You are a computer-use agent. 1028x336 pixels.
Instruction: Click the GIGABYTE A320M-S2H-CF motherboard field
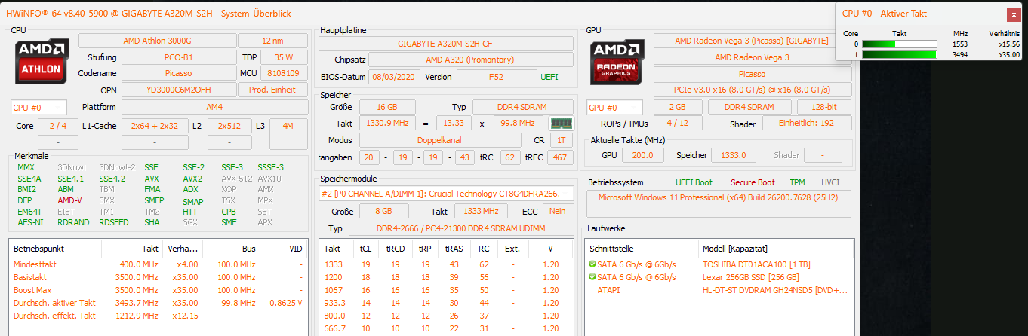(446, 44)
